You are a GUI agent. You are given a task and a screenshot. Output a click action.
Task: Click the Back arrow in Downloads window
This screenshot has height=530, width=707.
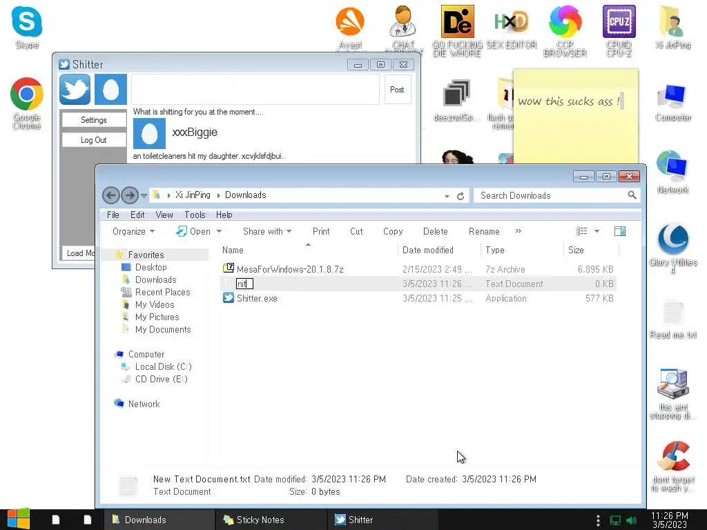click(111, 195)
